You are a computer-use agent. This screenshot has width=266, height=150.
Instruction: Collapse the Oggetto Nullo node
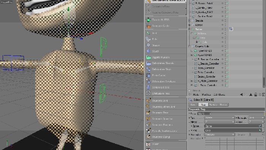click(190, 46)
